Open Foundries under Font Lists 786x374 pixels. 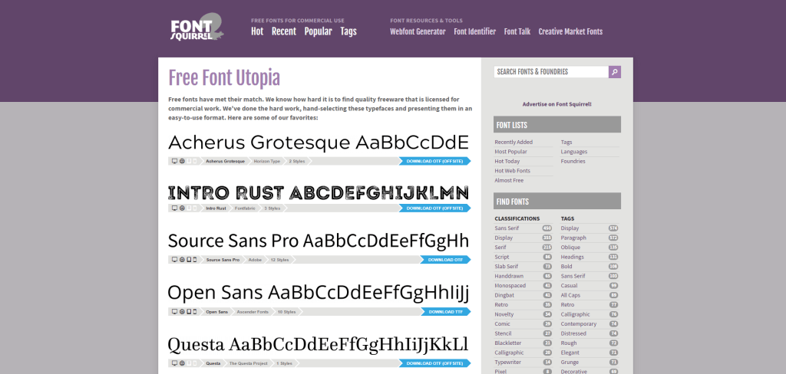coord(573,161)
